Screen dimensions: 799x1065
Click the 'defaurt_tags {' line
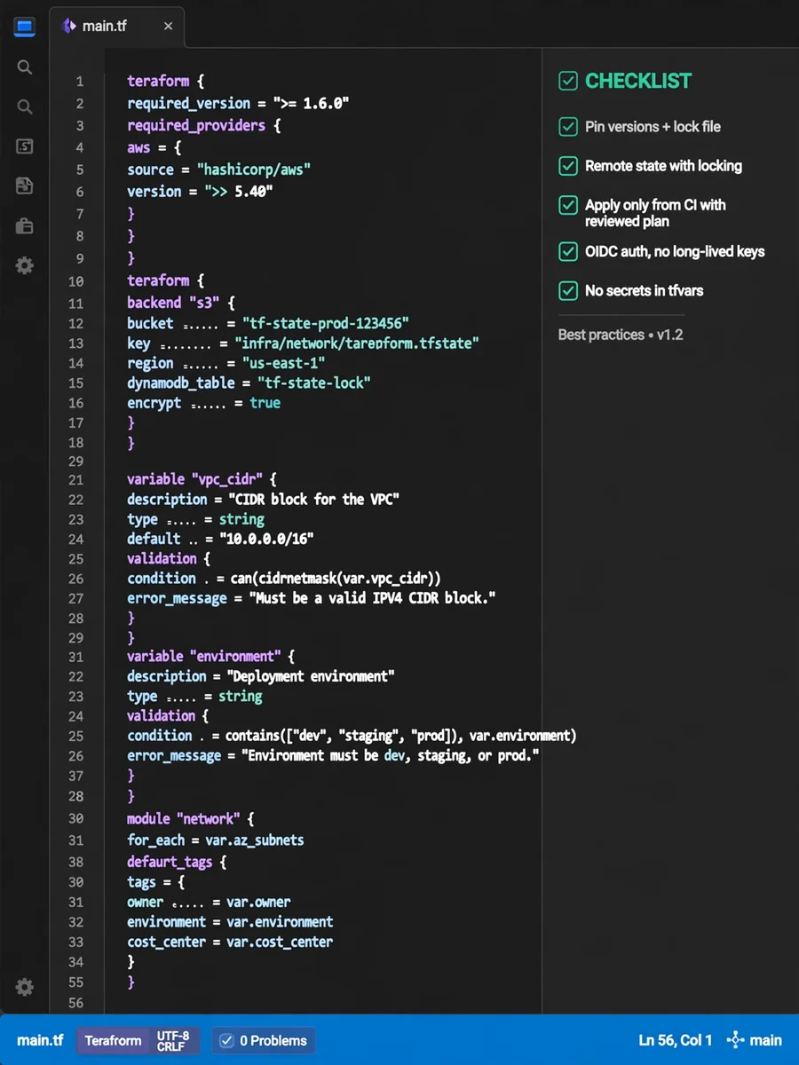pos(178,862)
